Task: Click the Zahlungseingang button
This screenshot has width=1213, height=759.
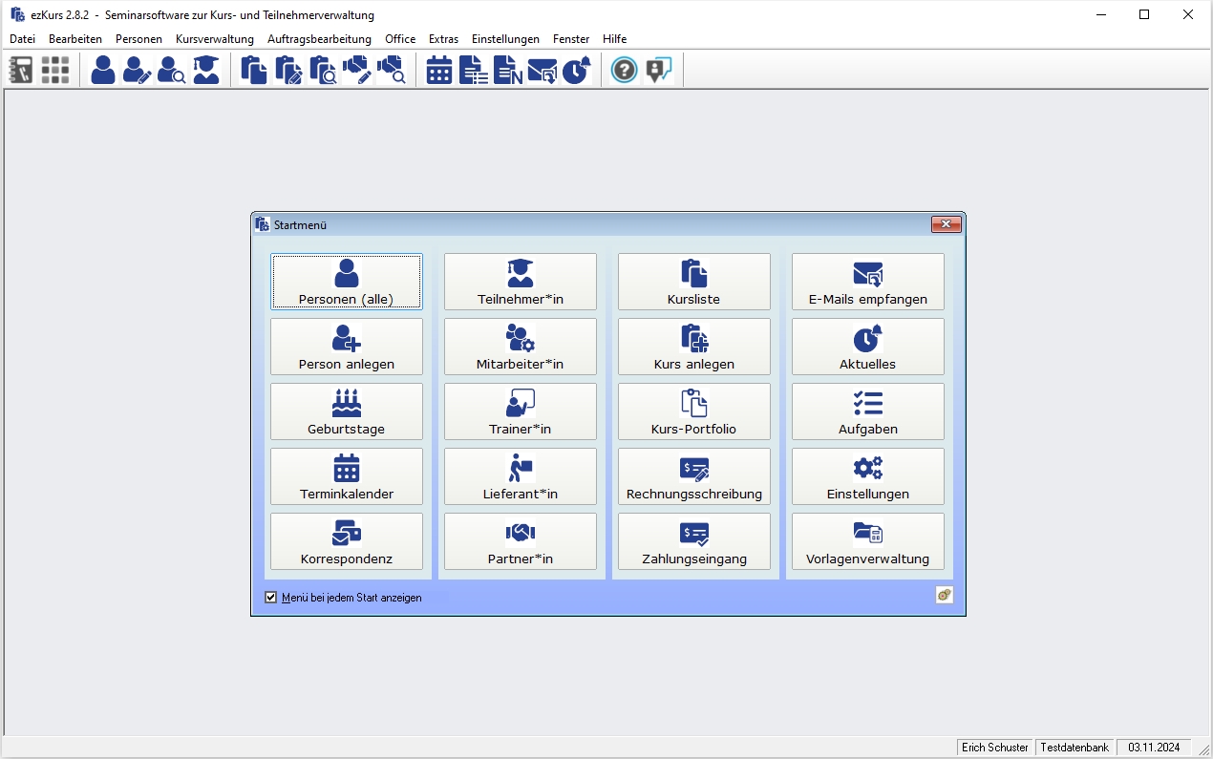Action: pyautogui.click(x=694, y=541)
